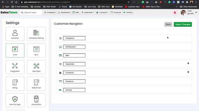Click the user profile avatar photo
Viewport: 199px width, 111px height.
(x=183, y=12)
